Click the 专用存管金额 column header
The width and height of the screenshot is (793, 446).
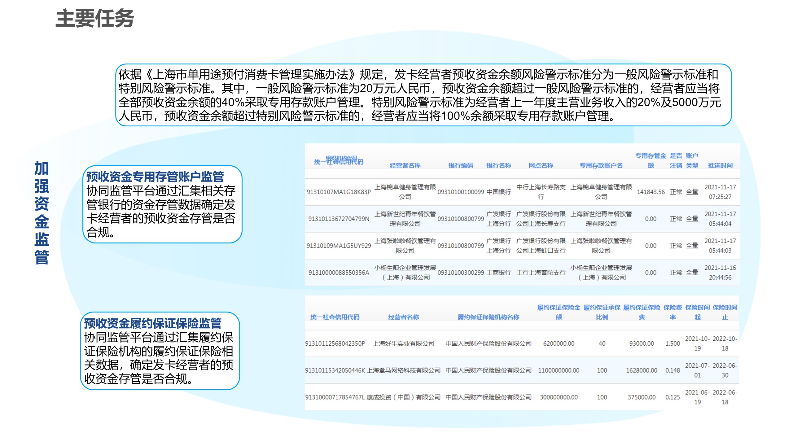coord(651,160)
